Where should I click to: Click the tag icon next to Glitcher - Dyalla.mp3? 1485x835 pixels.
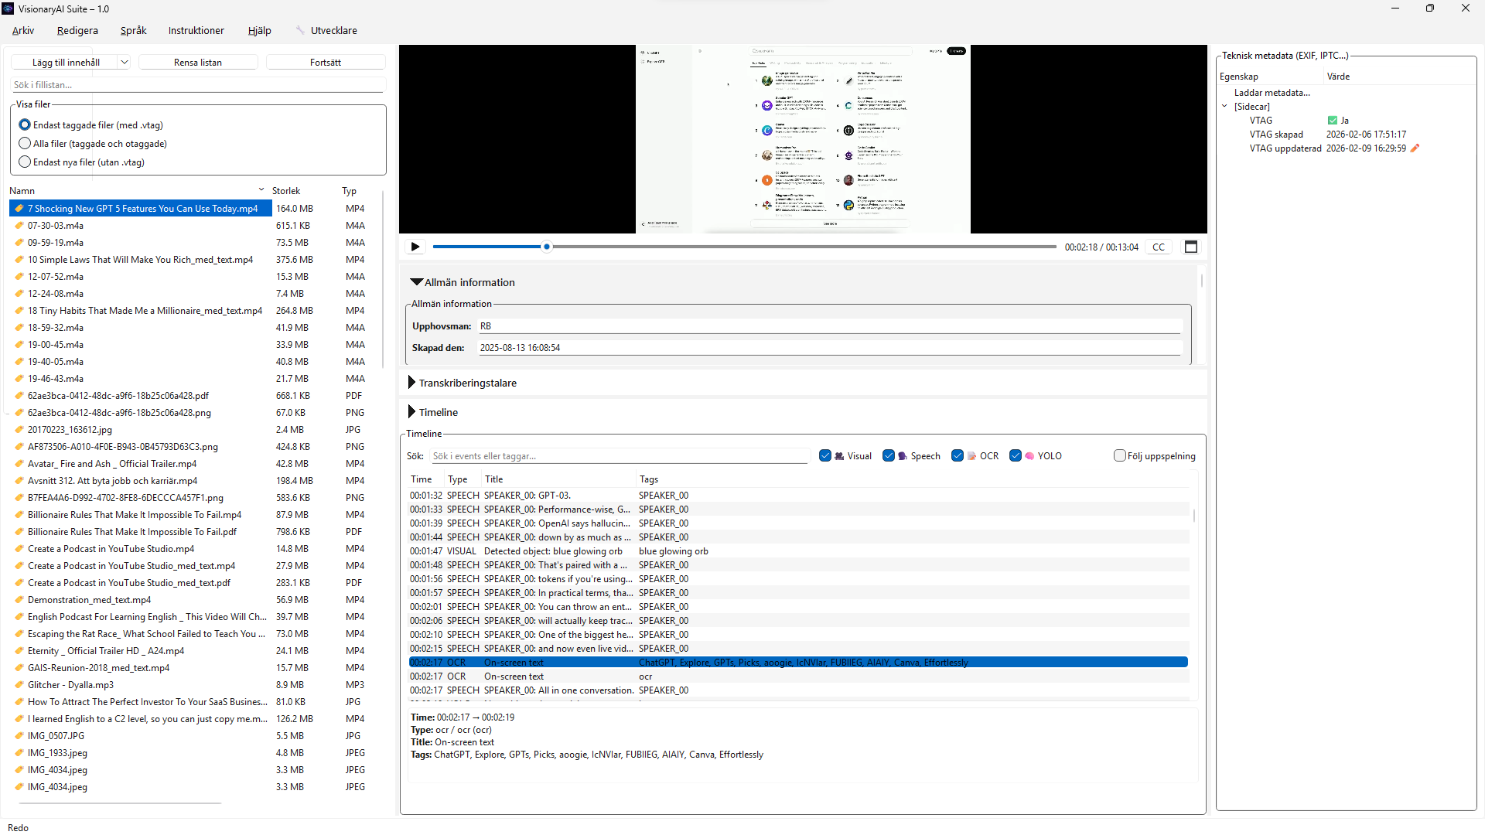coord(19,685)
